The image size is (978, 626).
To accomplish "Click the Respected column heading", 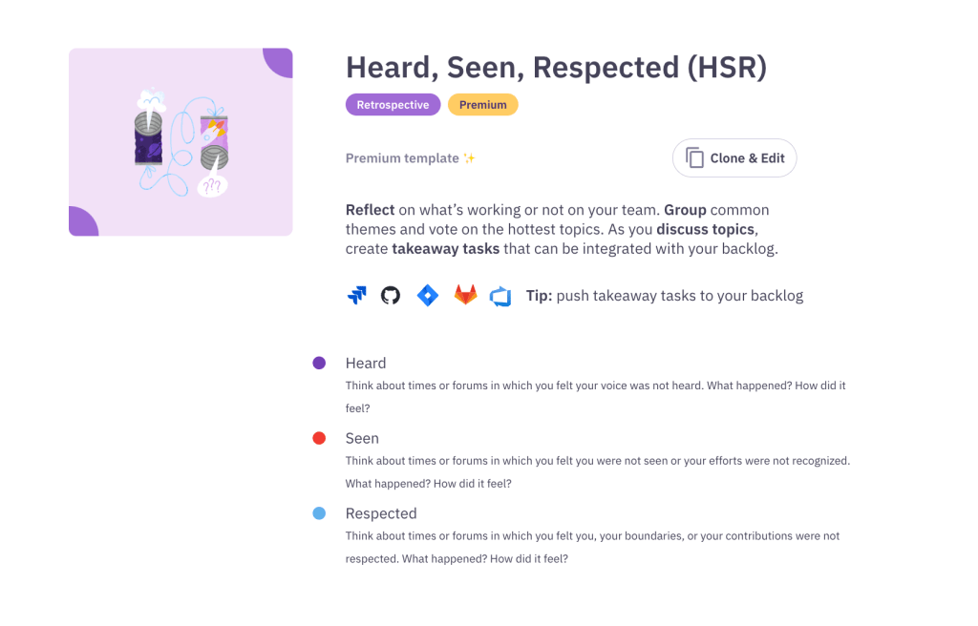I will (x=381, y=513).
